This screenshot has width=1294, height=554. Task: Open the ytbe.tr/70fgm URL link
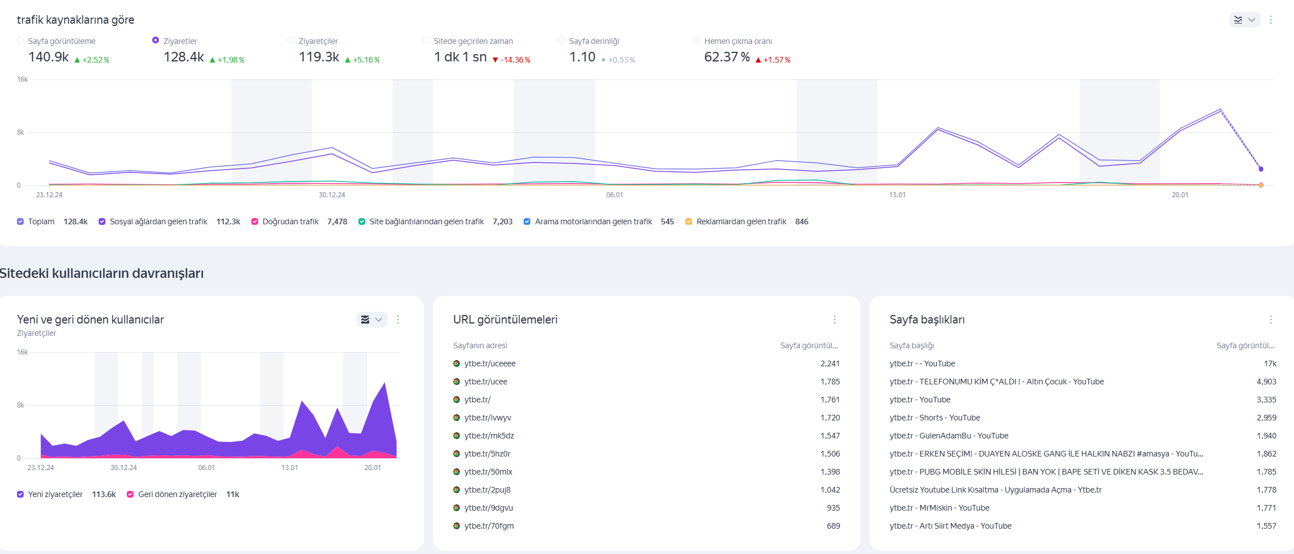pyautogui.click(x=489, y=526)
